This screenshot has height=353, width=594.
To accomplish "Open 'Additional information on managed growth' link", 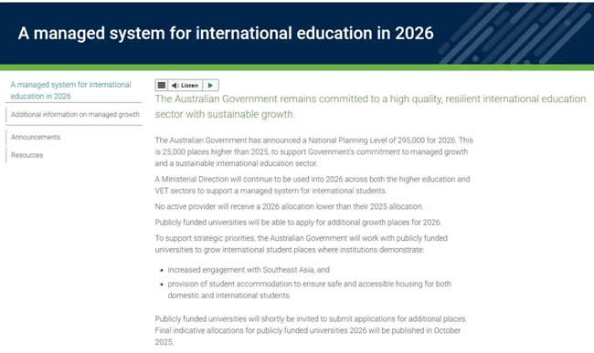I will (75, 115).
